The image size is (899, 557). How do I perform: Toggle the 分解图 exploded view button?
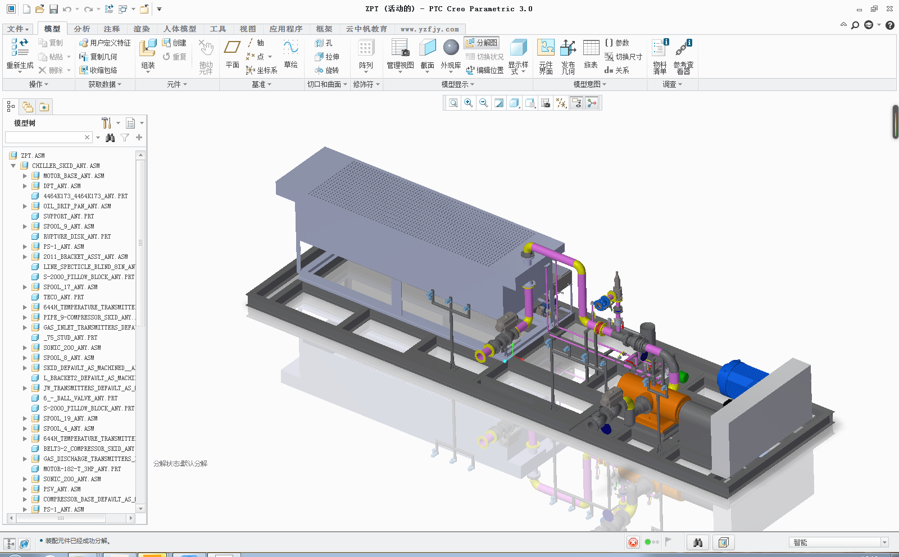(x=481, y=43)
